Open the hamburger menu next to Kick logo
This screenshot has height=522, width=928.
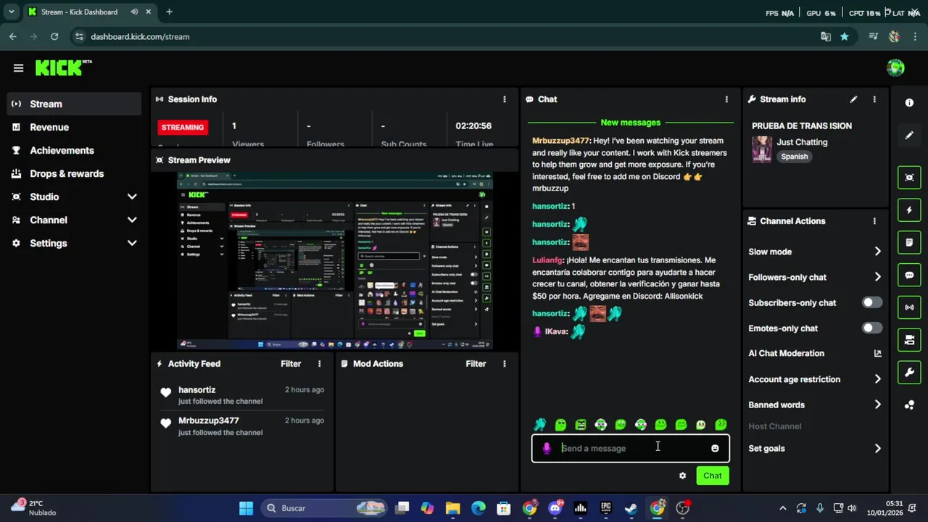pyautogui.click(x=18, y=68)
